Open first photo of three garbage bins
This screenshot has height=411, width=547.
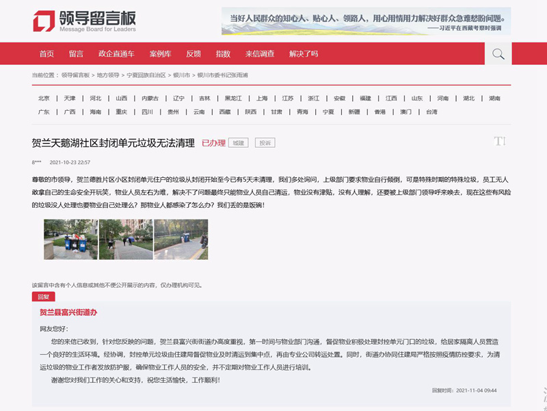(x=70, y=239)
